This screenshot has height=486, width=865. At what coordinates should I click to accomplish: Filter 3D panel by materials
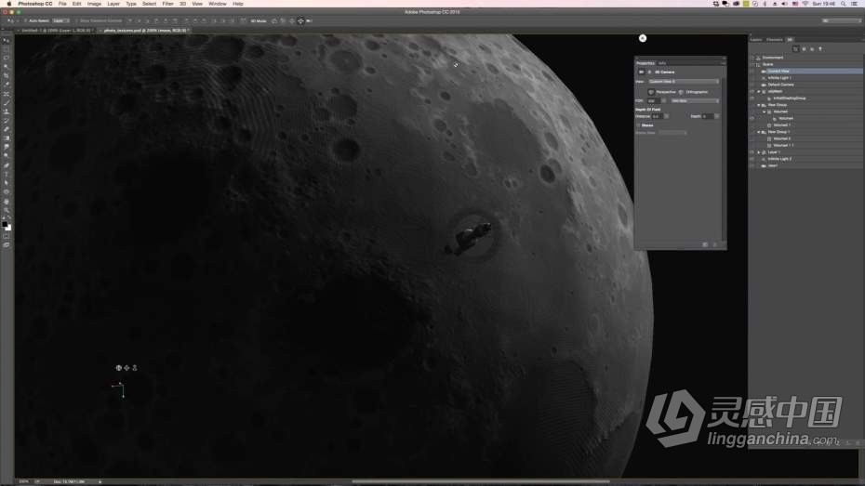tap(812, 49)
